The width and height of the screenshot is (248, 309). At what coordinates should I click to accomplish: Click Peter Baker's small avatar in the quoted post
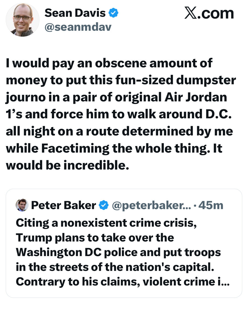[22, 205]
